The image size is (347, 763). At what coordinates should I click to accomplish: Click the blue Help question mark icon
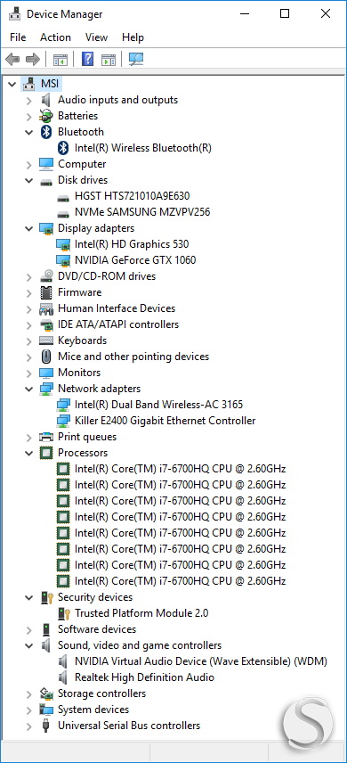pyautogui.click(x=87, y=60)
